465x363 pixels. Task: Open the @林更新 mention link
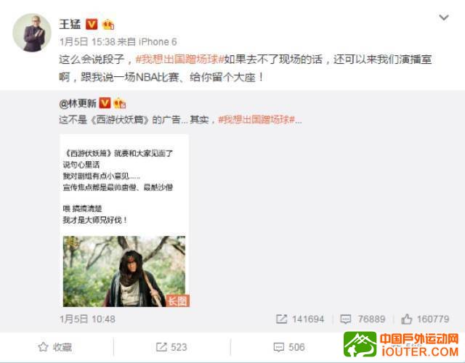(x=78, y=103)
